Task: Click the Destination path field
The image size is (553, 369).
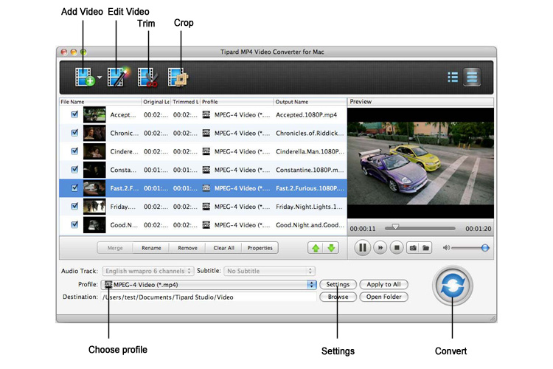Action: 209,297
